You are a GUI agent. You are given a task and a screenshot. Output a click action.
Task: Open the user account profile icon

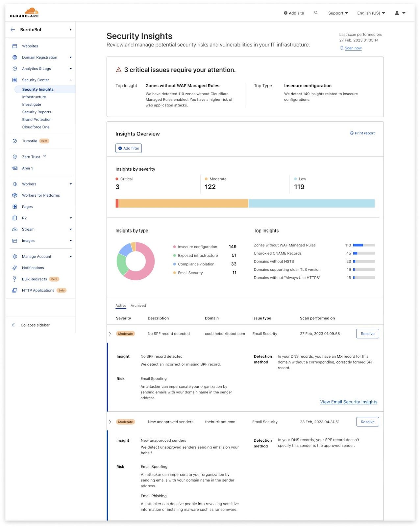[397, 13]
